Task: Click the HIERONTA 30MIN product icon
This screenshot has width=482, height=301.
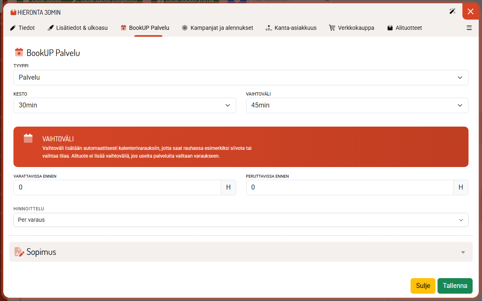Action: [13, 12]
